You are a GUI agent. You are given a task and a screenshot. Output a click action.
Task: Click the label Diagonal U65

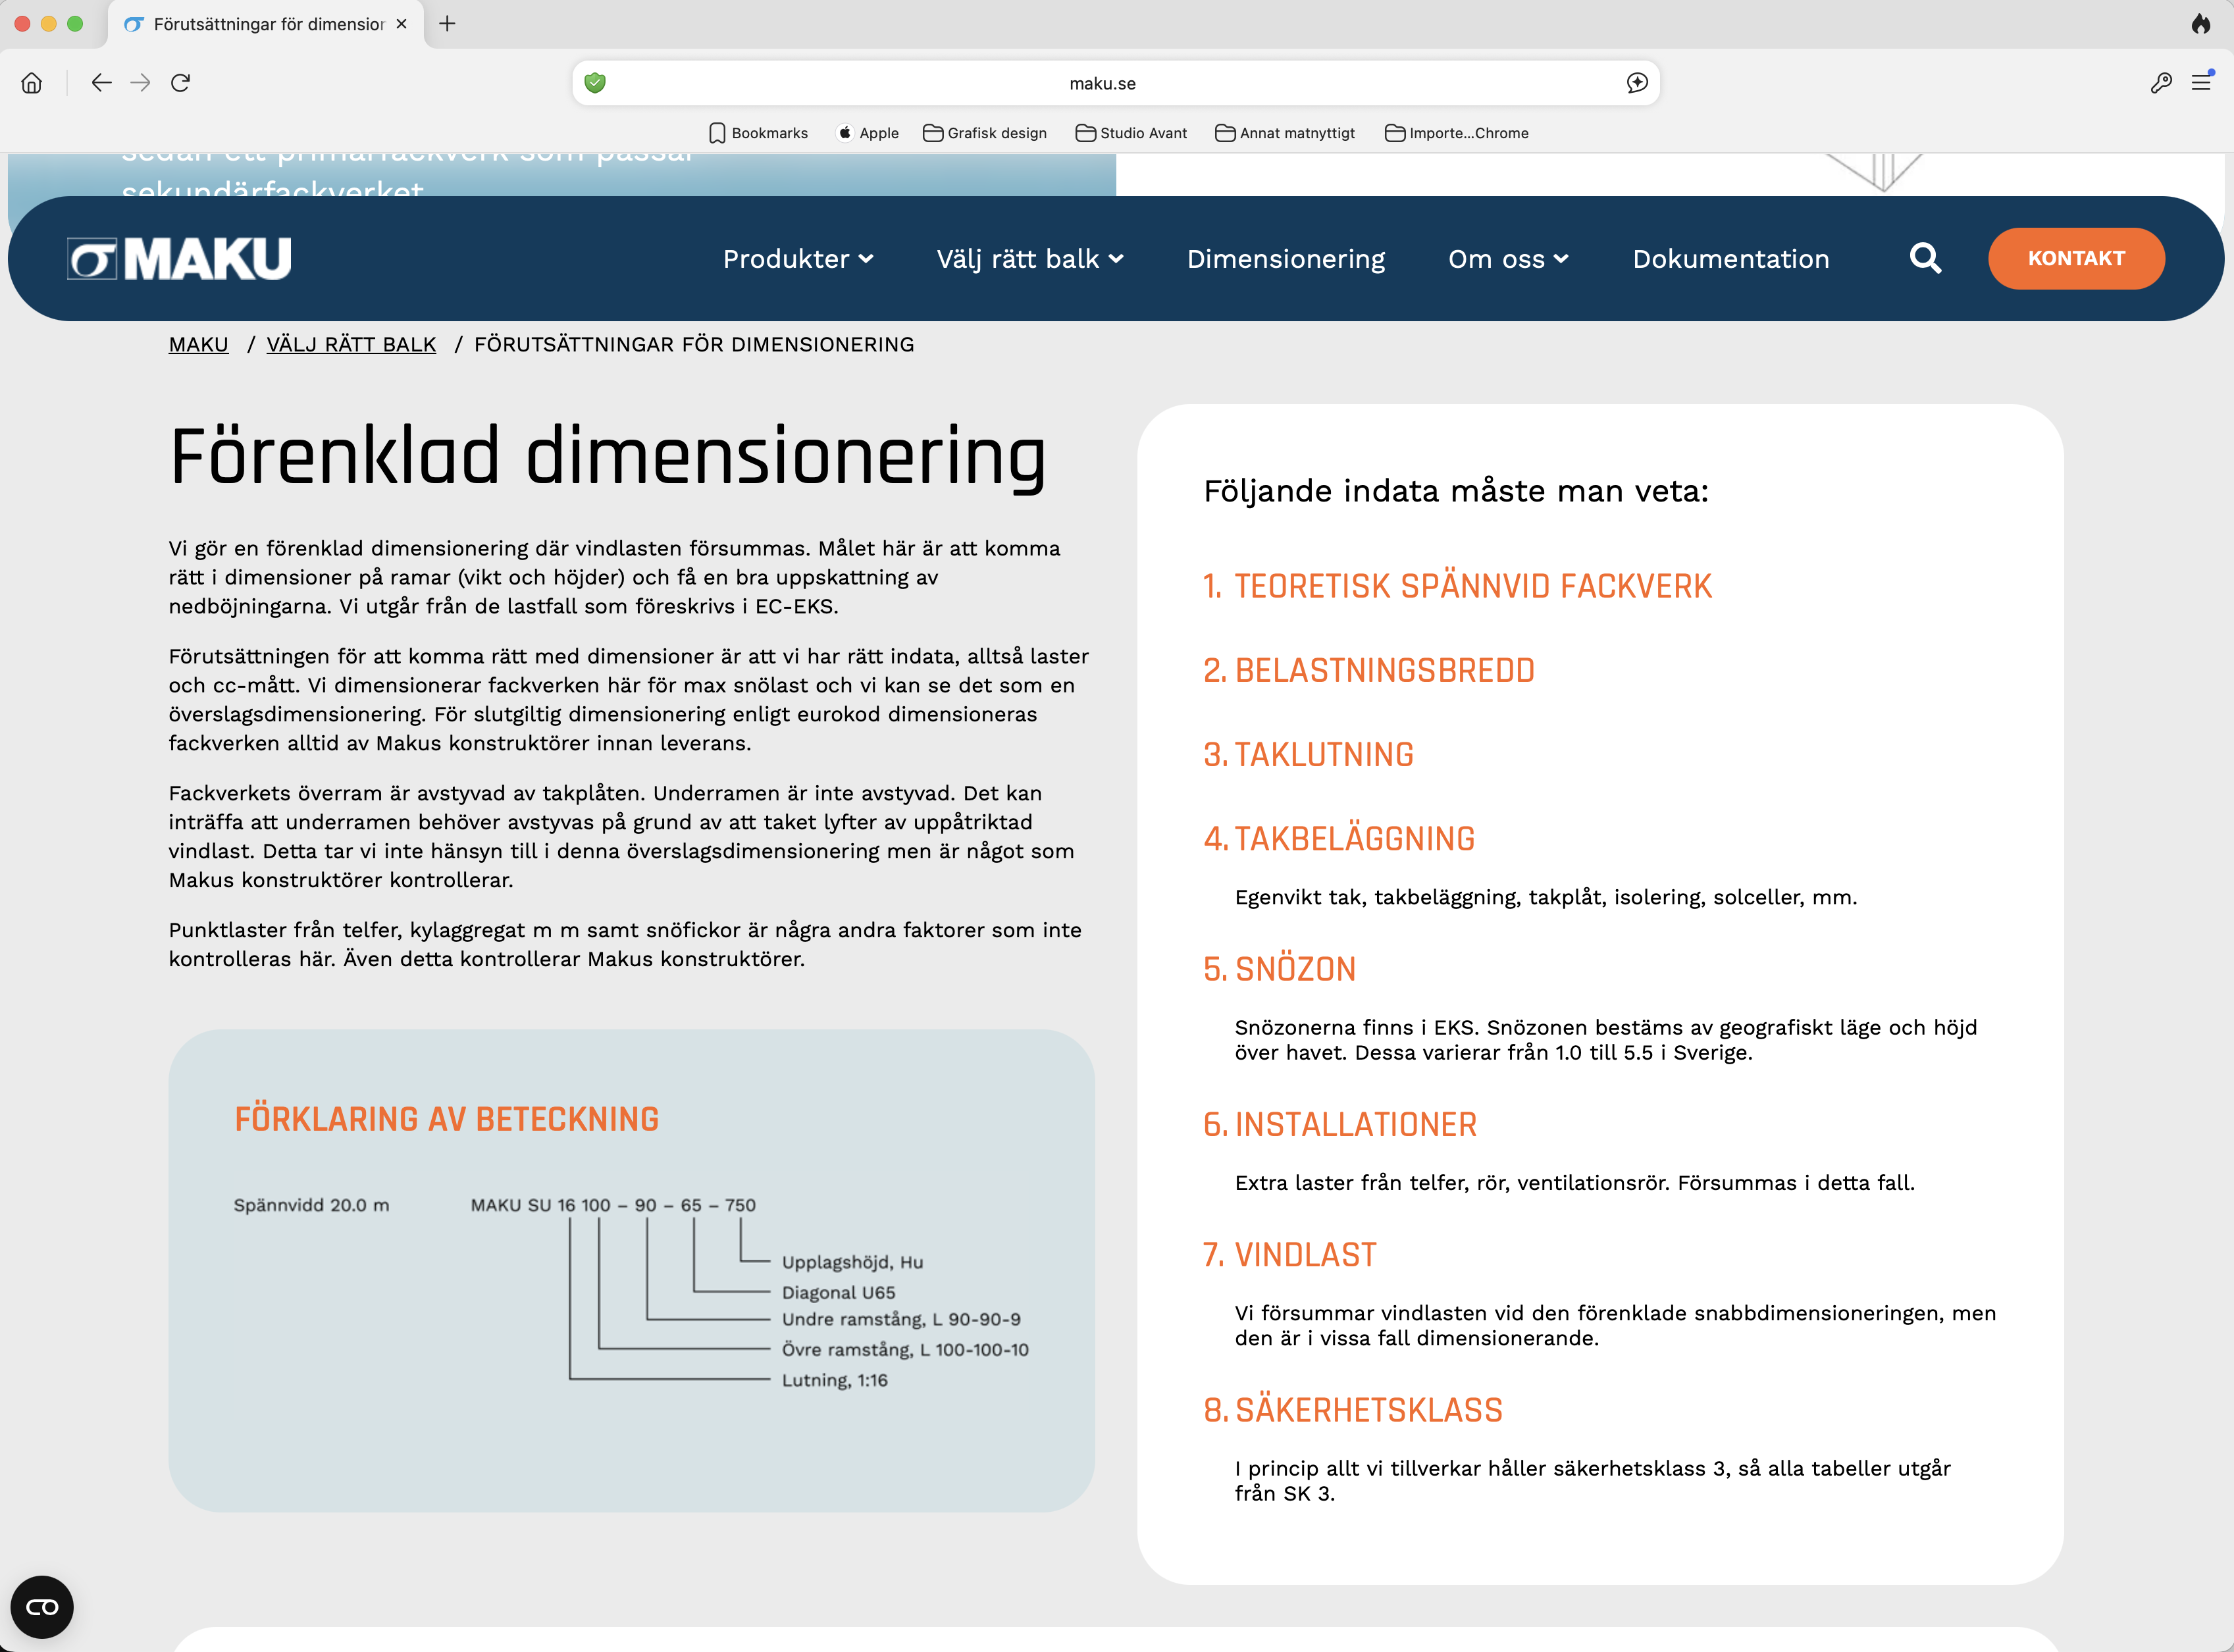coord(838,1292)
